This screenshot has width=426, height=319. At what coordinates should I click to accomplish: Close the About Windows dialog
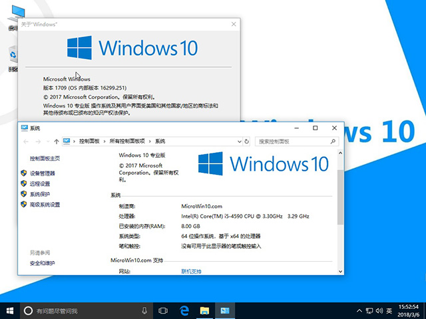pos(234,24)
